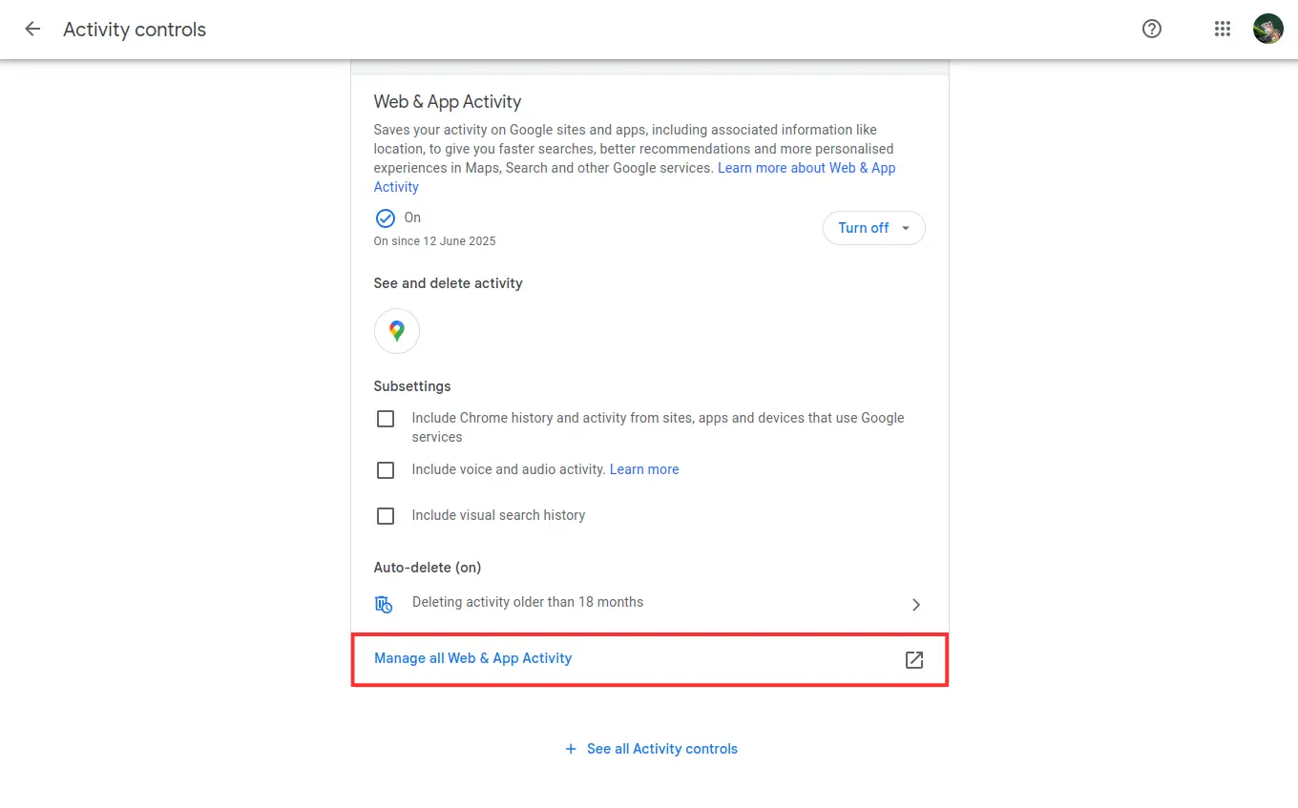
Task: Click the scrollbar at the card top
Action: (650, 65)
